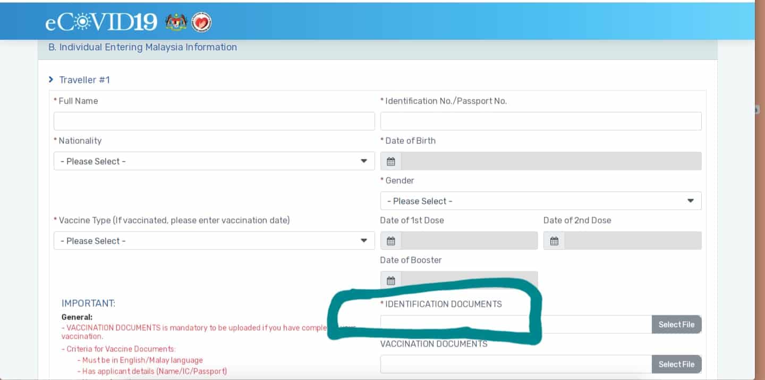765x380 pixels.
Task: Open the Date of Booster calendar icon
Action: (391, 281)
